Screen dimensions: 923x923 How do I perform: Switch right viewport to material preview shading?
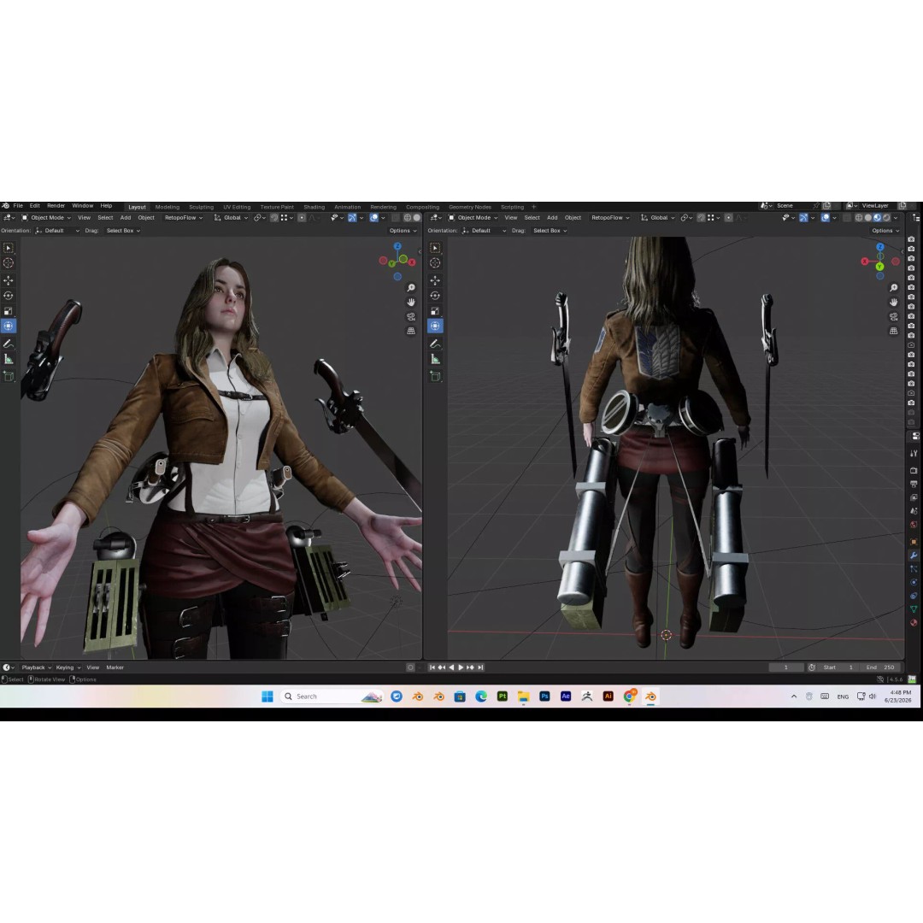tap(877, 218)
